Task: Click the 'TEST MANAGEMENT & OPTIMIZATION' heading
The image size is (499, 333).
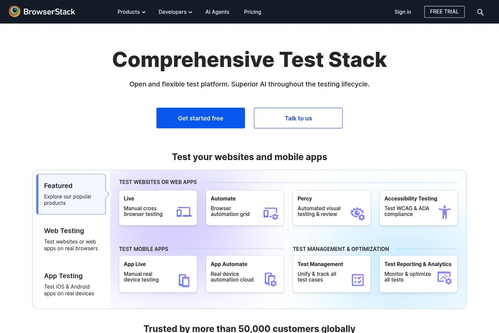Action: point(341,249)
